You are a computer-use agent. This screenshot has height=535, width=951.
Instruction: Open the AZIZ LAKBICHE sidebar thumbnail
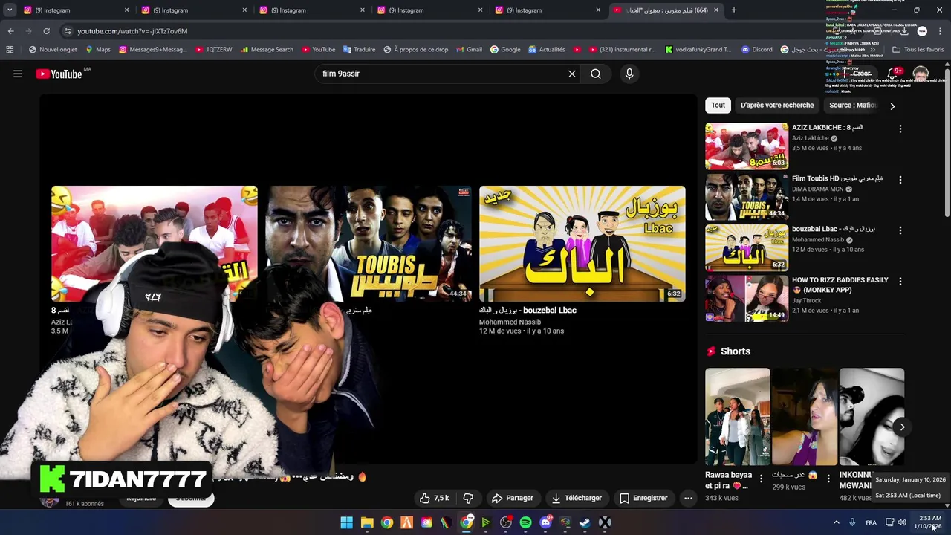click(x=747, y=146)
